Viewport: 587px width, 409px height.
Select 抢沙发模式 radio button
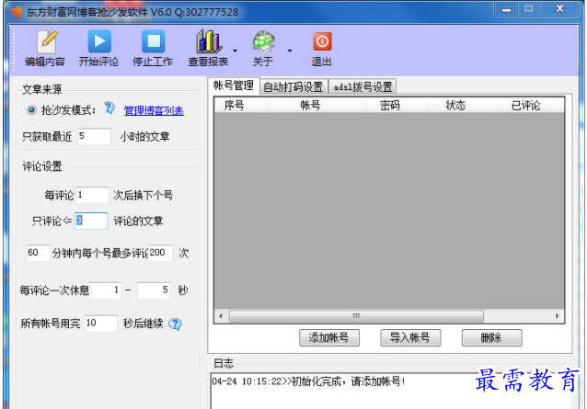click(x=32, y=110)
